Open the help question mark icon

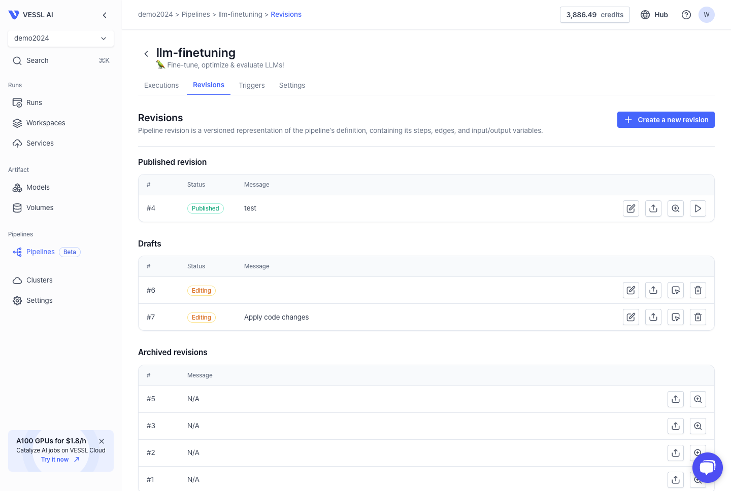pos(686,15)
